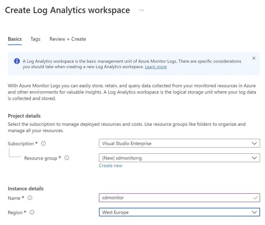The width and height of the screenshot is (265, 225).
Task: Open the Learn more link
Action: (x=156, y=67)
